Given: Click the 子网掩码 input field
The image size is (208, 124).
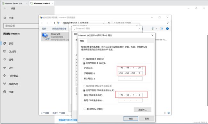Looking at the screenshot, I should pyautogui.click(x=130, y=73).
